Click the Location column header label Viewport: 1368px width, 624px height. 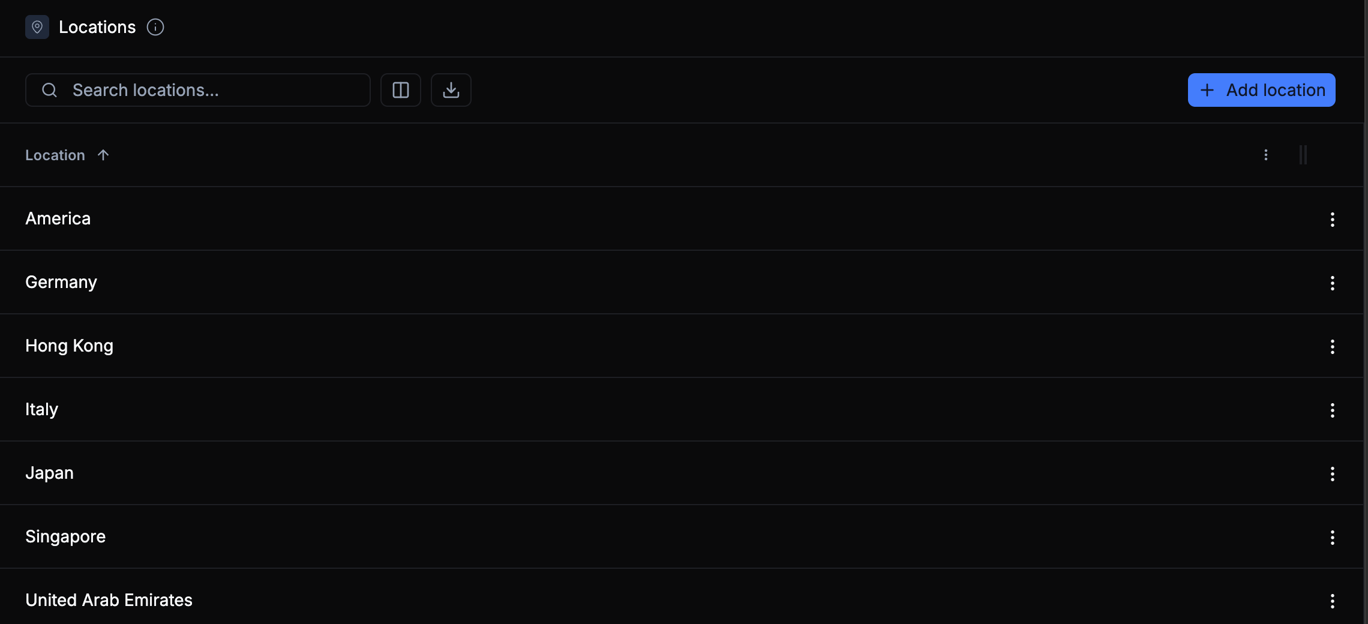(55, 155)
